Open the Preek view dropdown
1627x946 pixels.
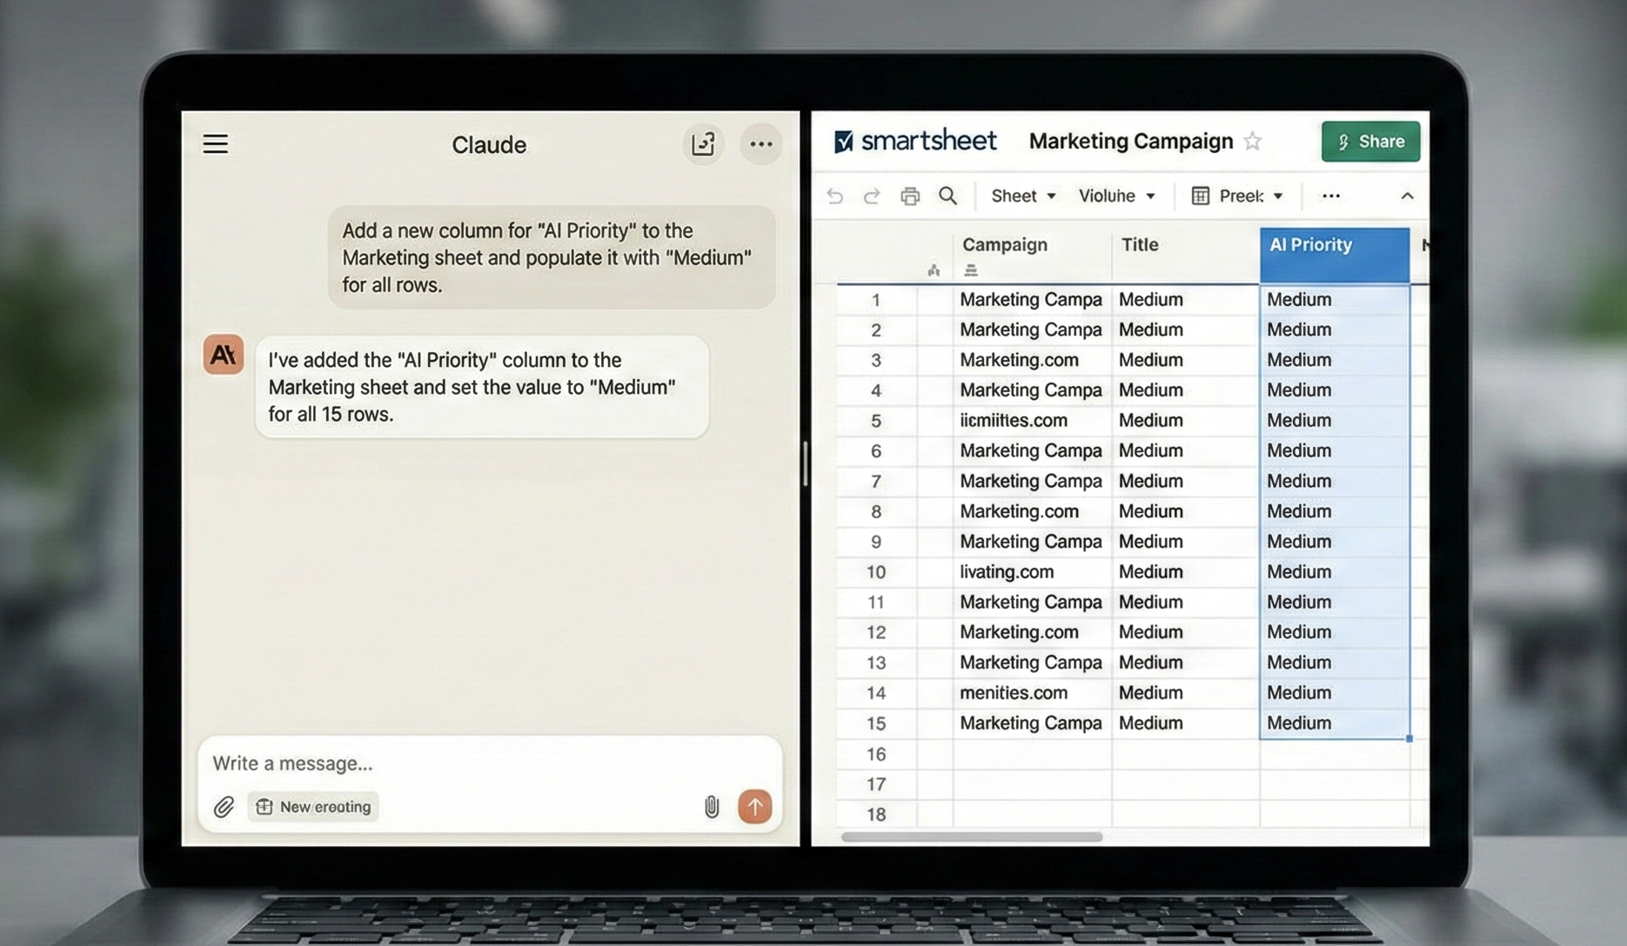point(1237,197)
